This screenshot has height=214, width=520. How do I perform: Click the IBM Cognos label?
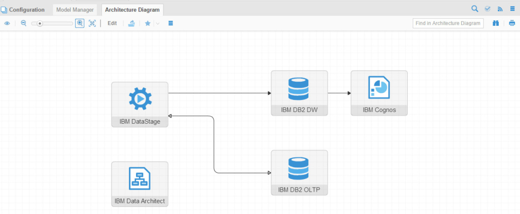point(379,110)
